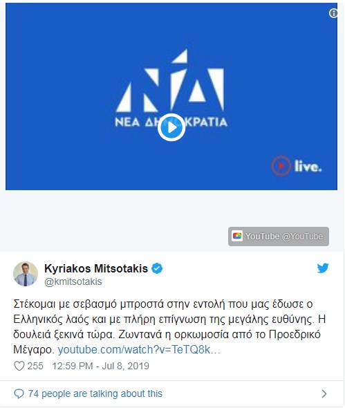Click the Kyriakos Mitsotakis display name
Screen dimensions: 345x408
tap(96, 268)
